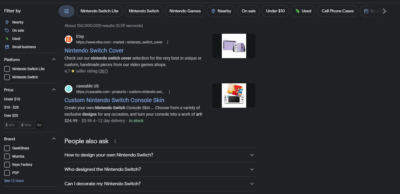The image size is (400, 194).
Task: Click the Etsy favicon logo
Action: click(69, 39)
